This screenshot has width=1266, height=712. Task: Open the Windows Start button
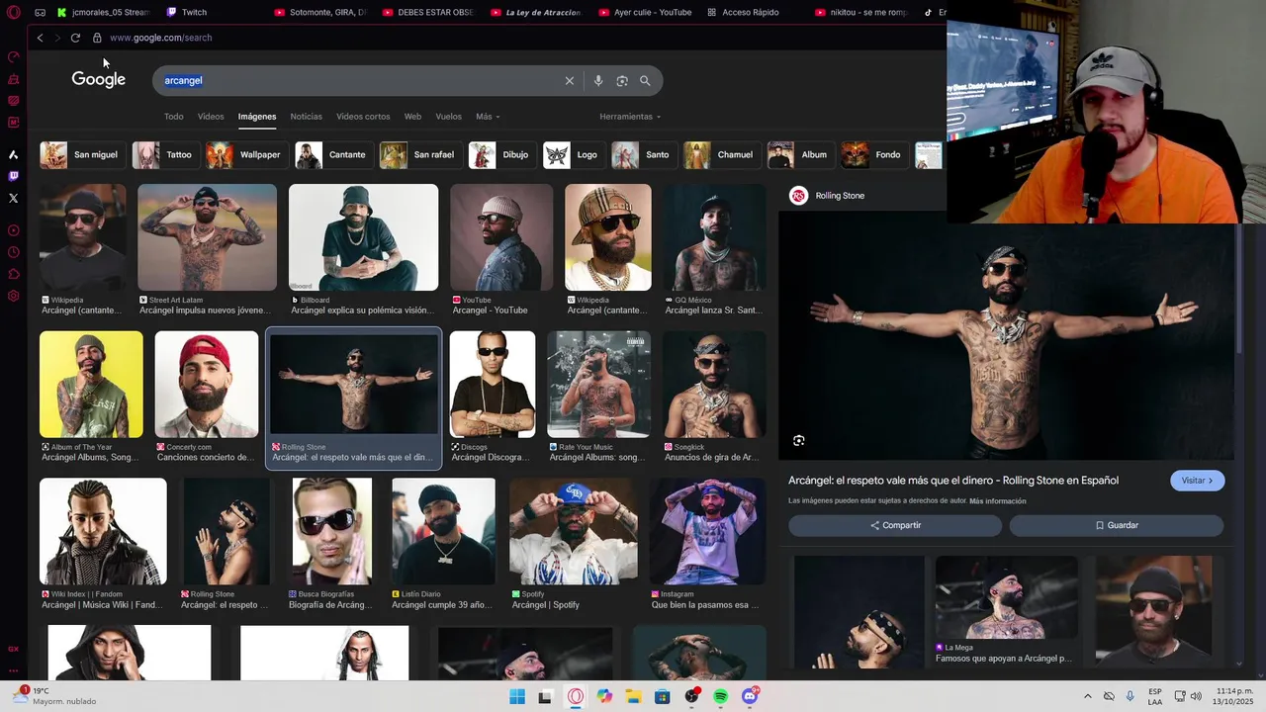click(517, 697)
